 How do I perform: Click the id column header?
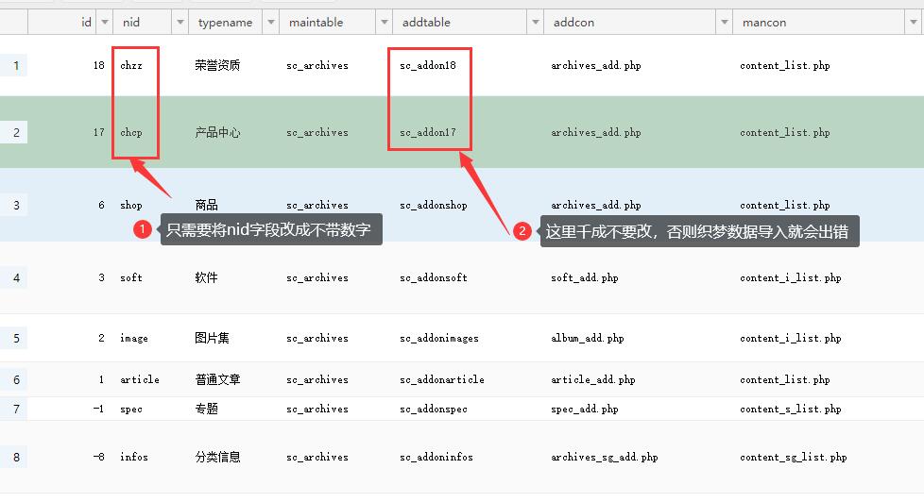pos(86,23)
